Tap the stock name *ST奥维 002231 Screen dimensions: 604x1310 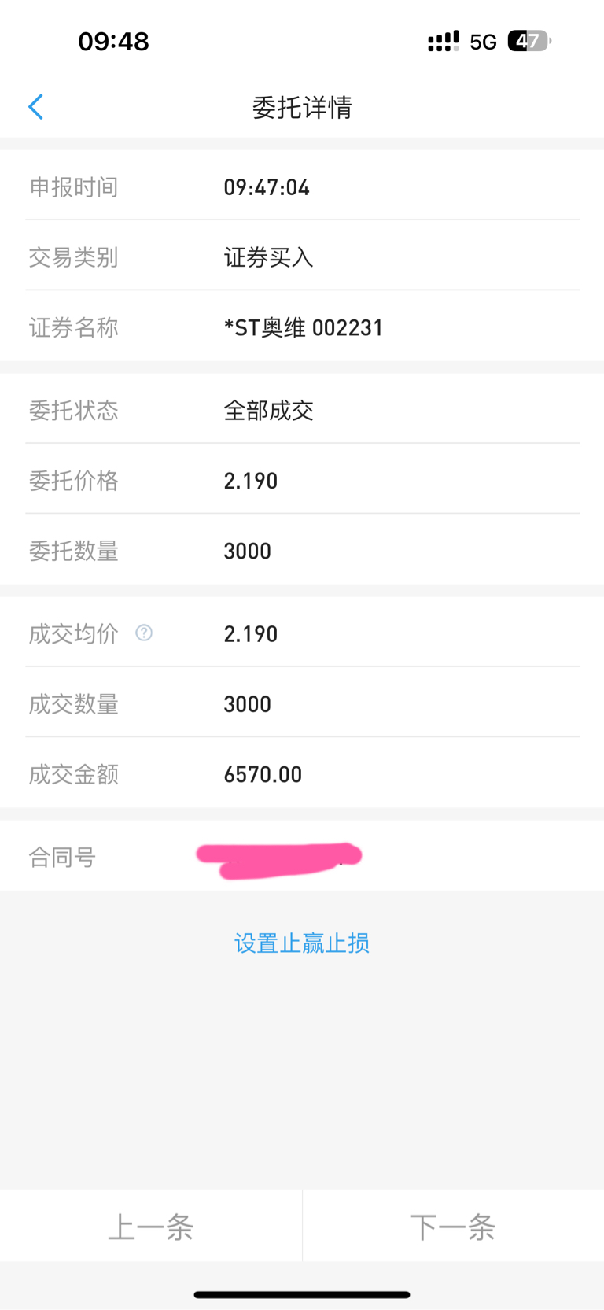click(x=304, y=327)
